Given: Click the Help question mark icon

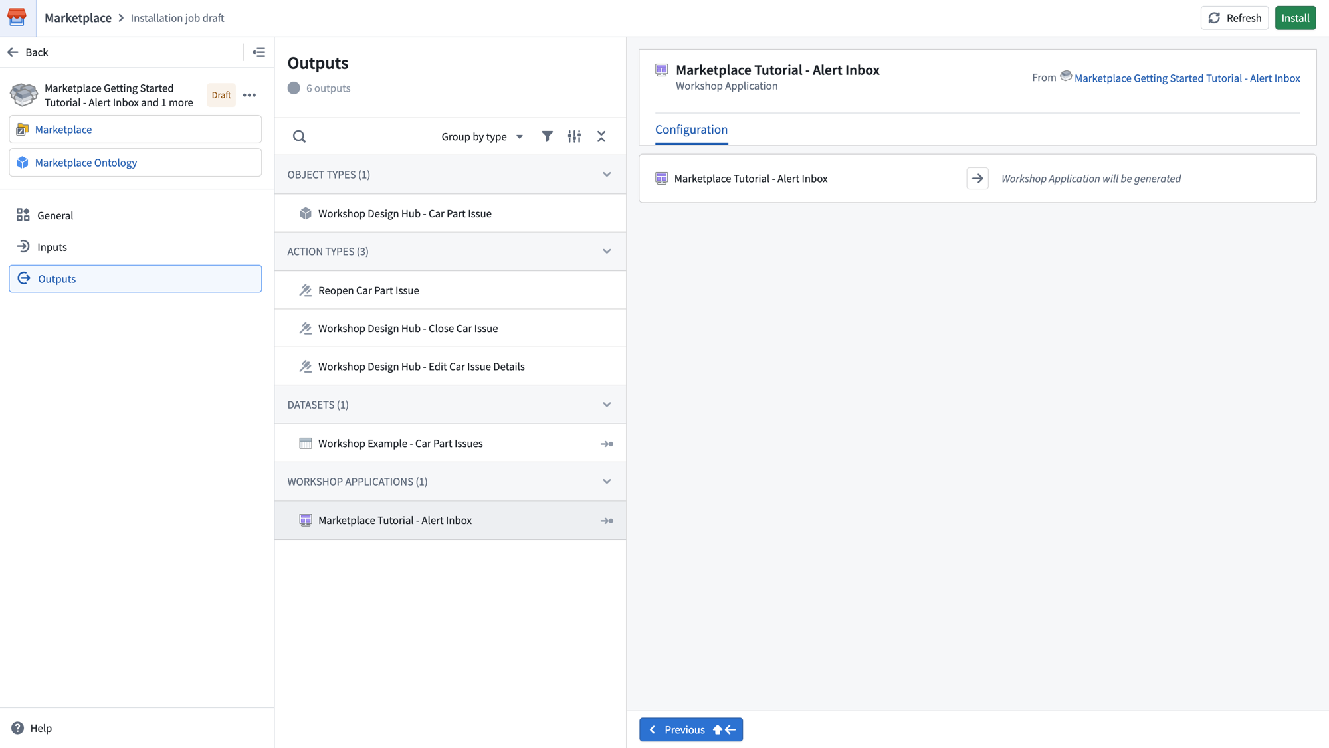Looking at the screenshot, I should pos(18,728).
